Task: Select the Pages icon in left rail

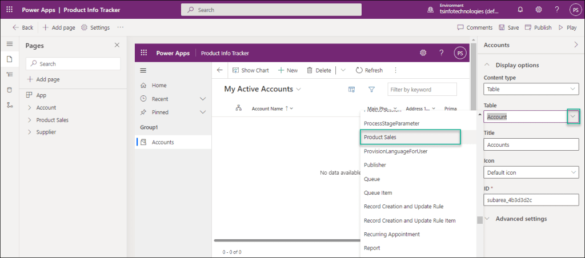Action: 10,59
